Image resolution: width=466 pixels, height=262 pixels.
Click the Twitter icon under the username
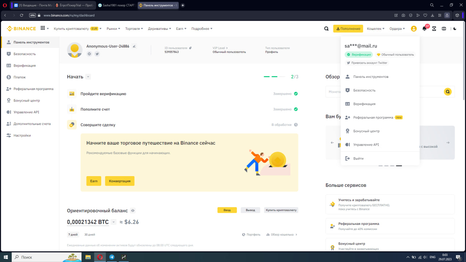click(x=97, y=54)
